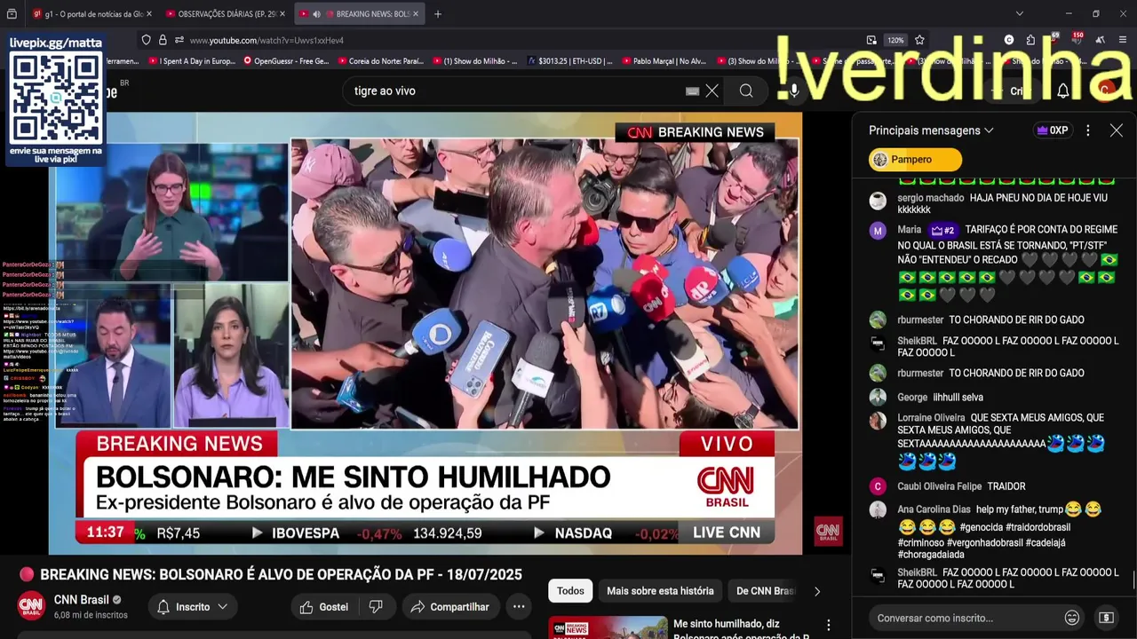Bookmark this page with the star
1137x639 pixels.
[919, 40]
